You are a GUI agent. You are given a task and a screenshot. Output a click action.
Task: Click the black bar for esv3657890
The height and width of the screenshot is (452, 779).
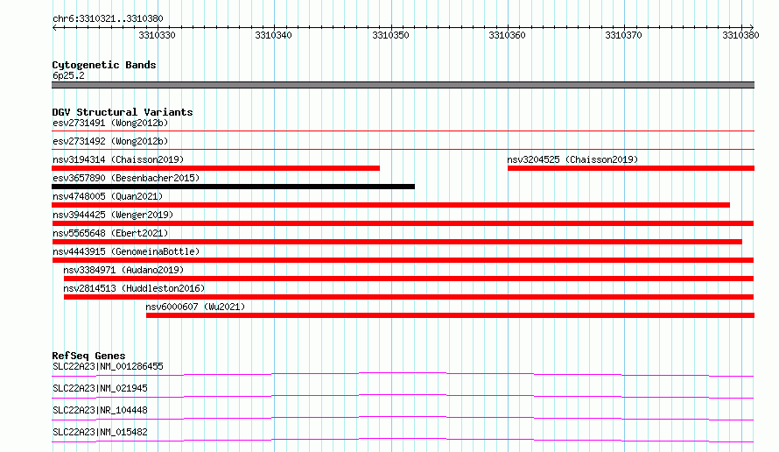[233, 187]
